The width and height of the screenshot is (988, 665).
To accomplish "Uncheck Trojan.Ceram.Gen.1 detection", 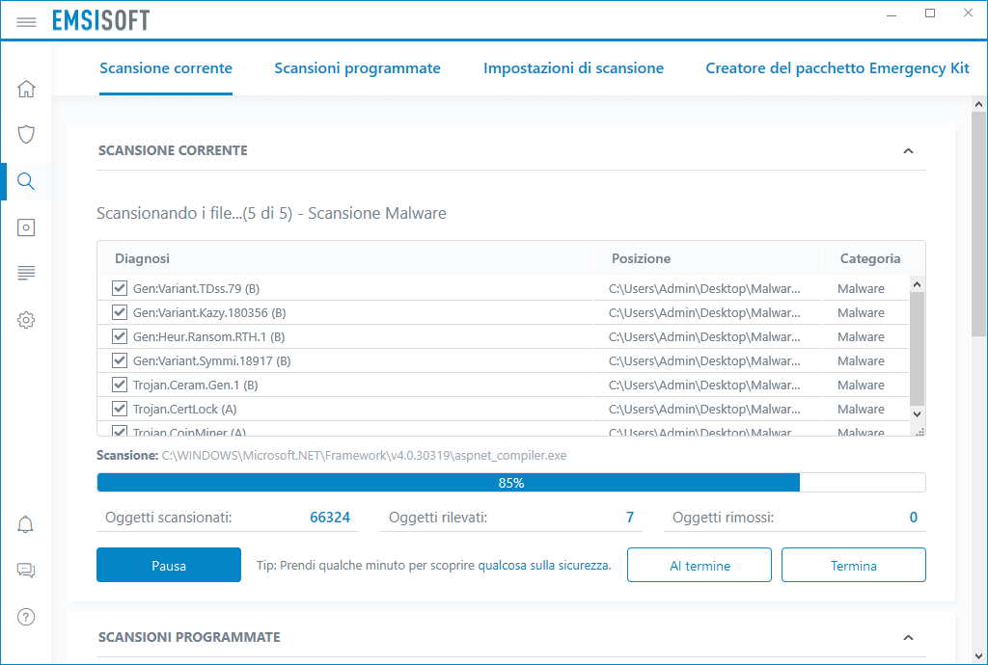I will pos(119,385).
